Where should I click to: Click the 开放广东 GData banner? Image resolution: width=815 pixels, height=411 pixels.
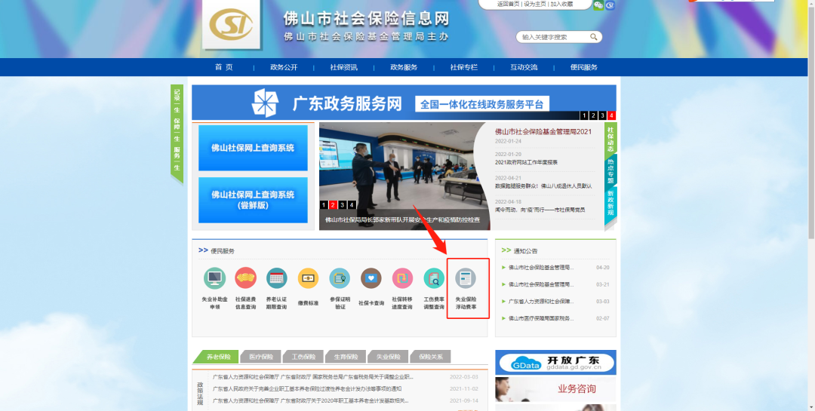point(555,362)
